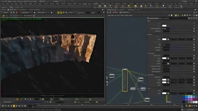Image resolution: width=198 pixels, height=111 pixels.
Task: Click the highlighted orange stop button in playbar
Action: click(14, 106)
